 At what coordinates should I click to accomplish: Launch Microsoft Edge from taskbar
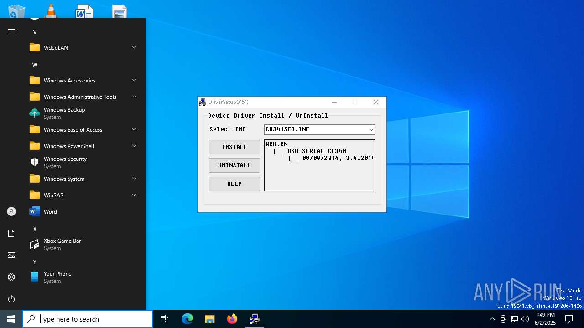[188, 319]
